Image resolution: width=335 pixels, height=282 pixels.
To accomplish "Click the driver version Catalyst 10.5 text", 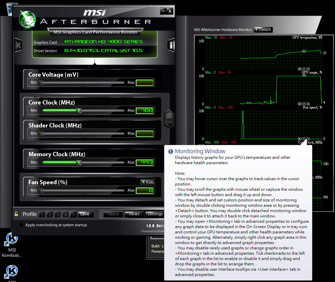I will pos(103,51).
